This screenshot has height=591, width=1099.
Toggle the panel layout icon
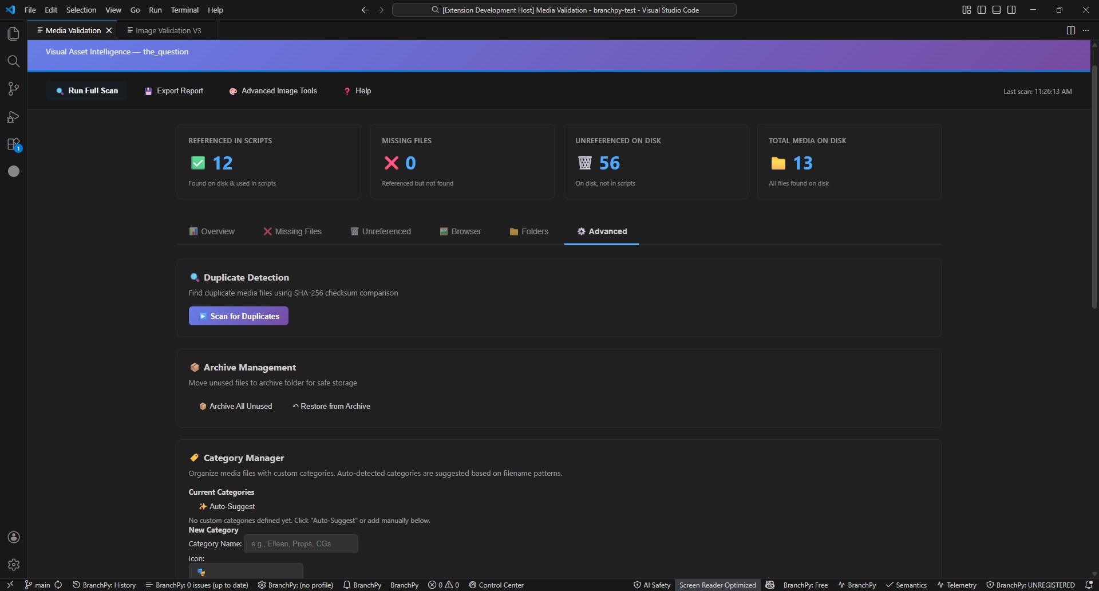[997, 10]
